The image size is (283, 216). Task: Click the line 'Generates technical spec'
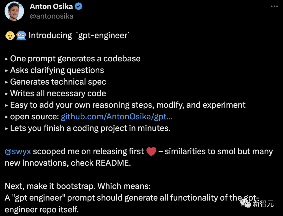58,81
